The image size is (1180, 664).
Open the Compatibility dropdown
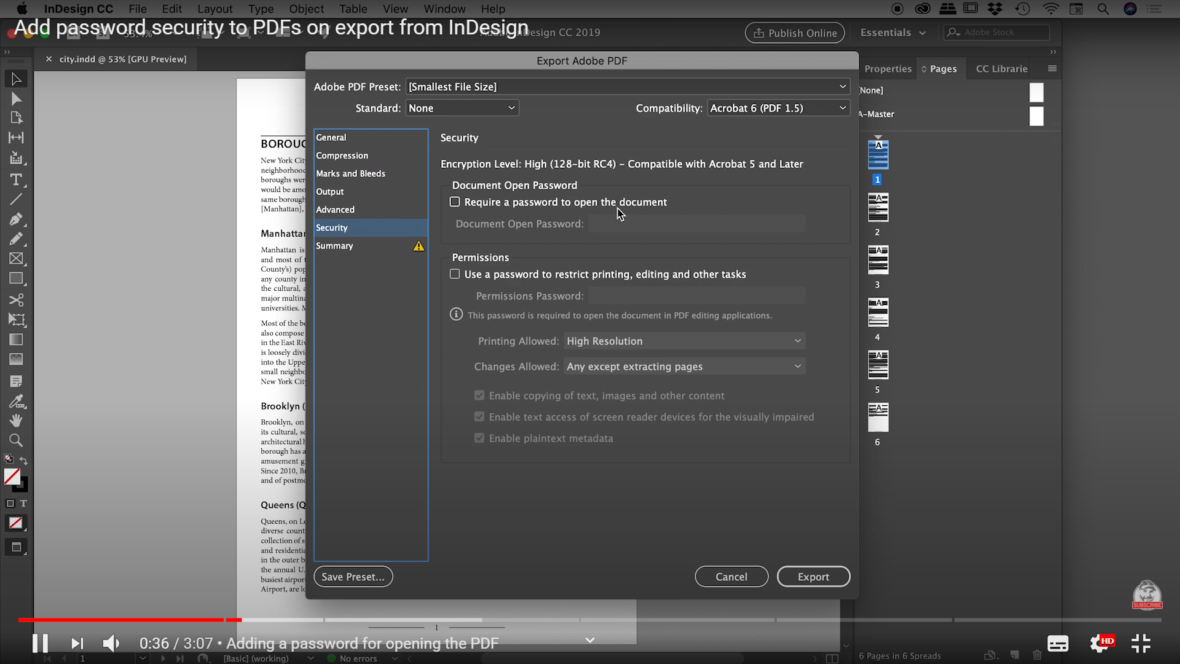pyautogui.click(x=779, y=108)
